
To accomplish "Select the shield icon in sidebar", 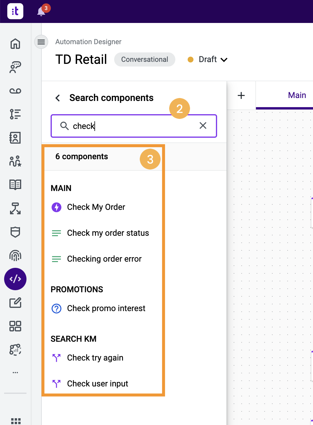I will click(15, 232).
